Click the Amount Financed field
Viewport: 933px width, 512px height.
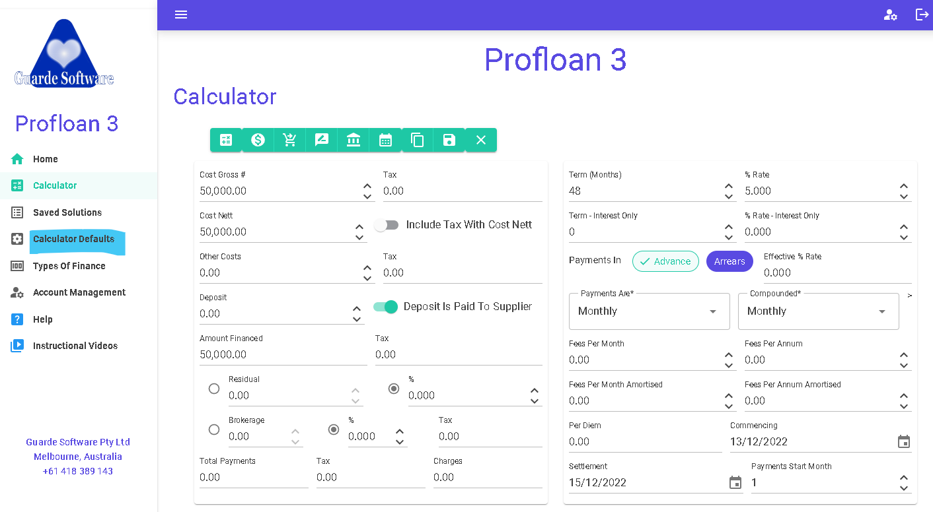(x=283, y=355)
